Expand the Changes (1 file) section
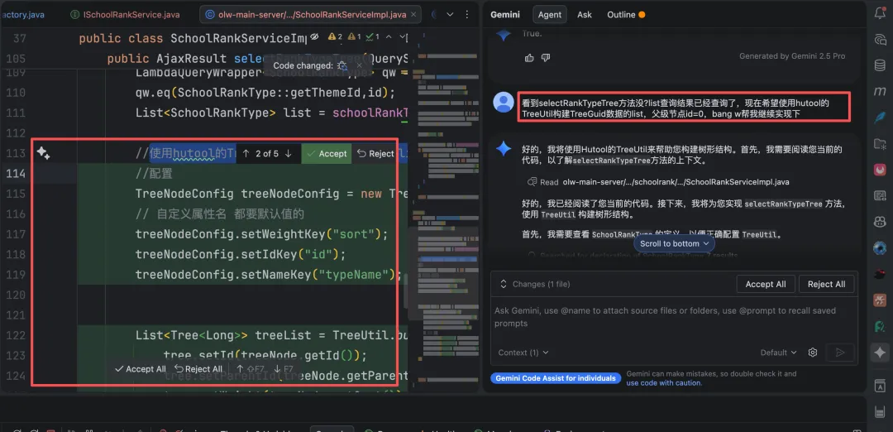The width and height of the screenshot is (893, 432). [535, 284]
